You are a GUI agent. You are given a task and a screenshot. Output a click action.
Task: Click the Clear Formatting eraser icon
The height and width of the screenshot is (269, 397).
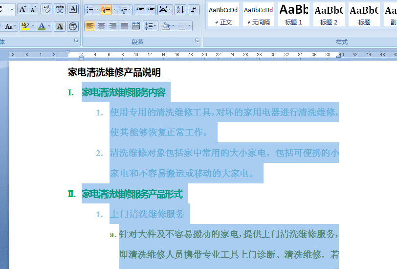tap(46, 9)
